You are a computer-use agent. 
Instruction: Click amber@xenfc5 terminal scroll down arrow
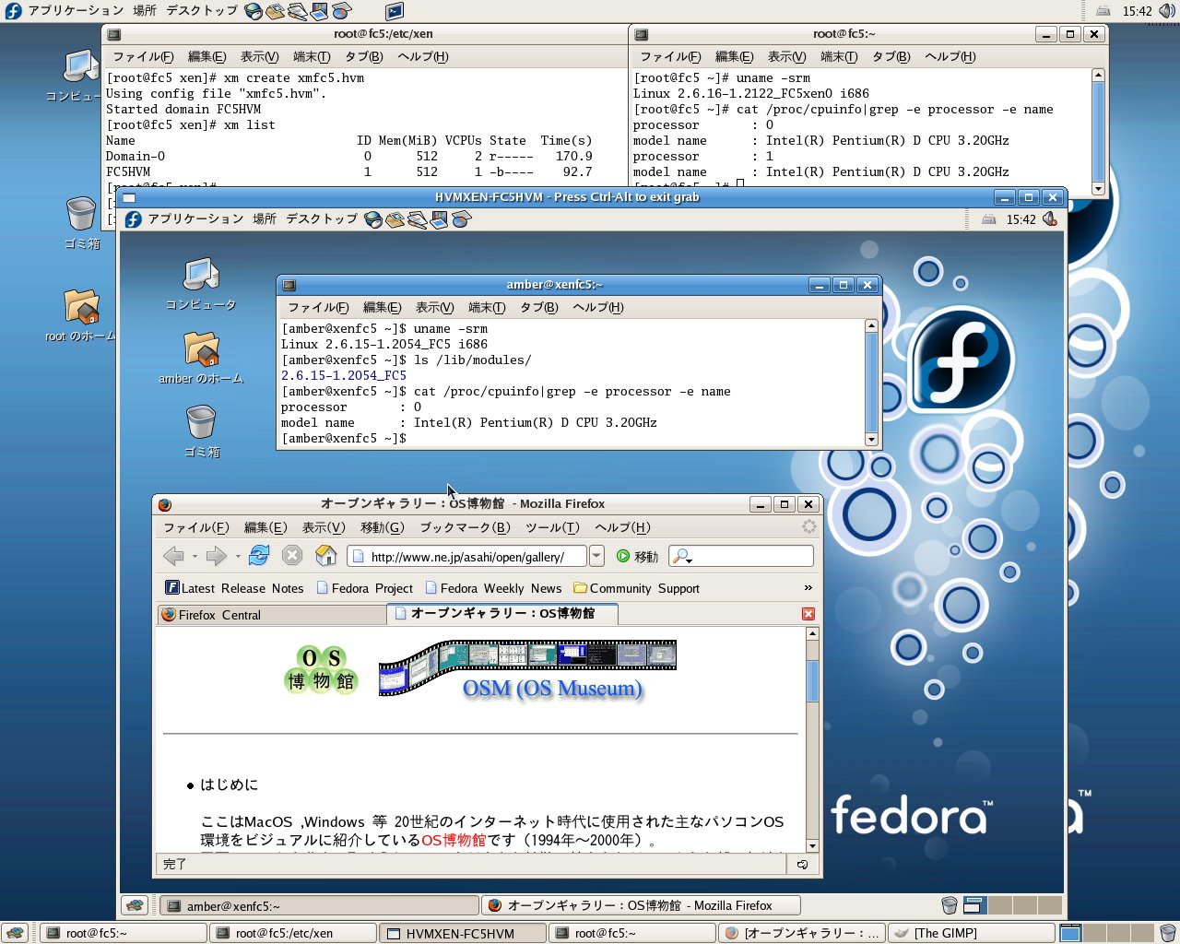point(871,440)
